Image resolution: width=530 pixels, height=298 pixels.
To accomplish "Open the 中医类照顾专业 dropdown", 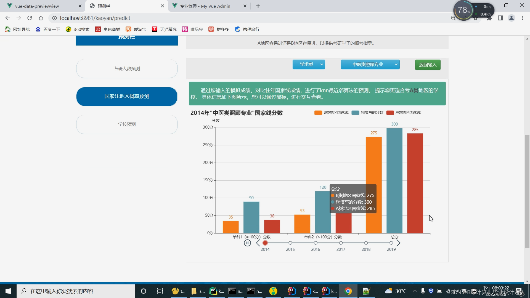I will [x=370, y=64].
